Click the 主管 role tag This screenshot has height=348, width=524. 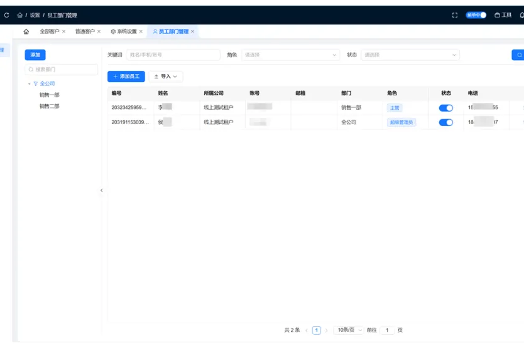(395, 108)
